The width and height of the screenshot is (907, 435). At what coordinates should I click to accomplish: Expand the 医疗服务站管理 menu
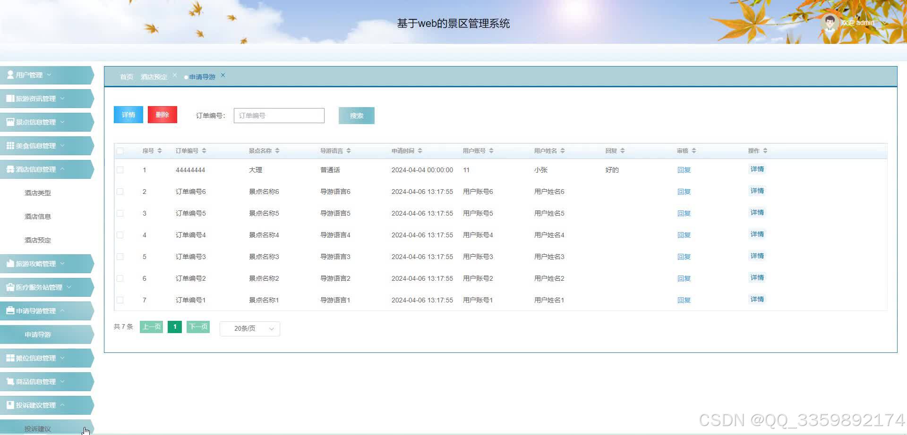(46, 287)
